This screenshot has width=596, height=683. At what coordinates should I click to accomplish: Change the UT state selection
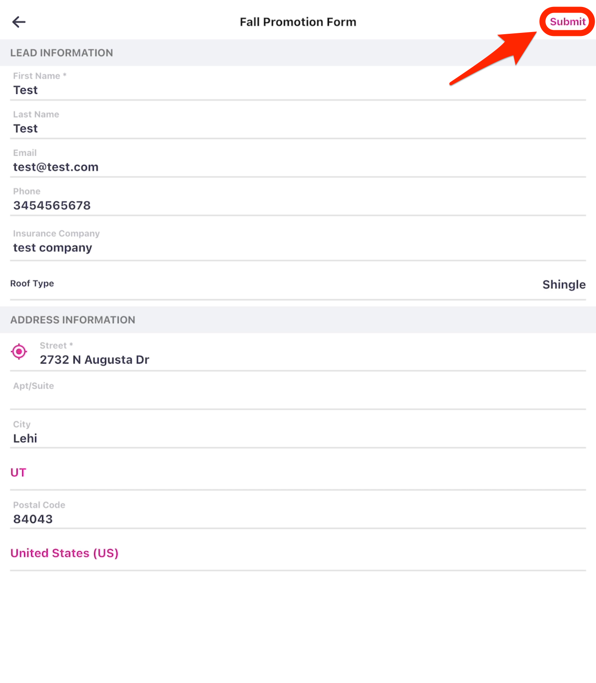19,472
